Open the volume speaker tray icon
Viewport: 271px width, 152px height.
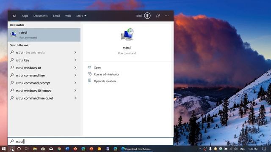[x=236, y=149]
